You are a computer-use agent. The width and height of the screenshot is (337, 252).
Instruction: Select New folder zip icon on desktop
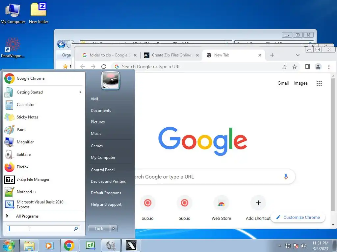coord(39,13)
